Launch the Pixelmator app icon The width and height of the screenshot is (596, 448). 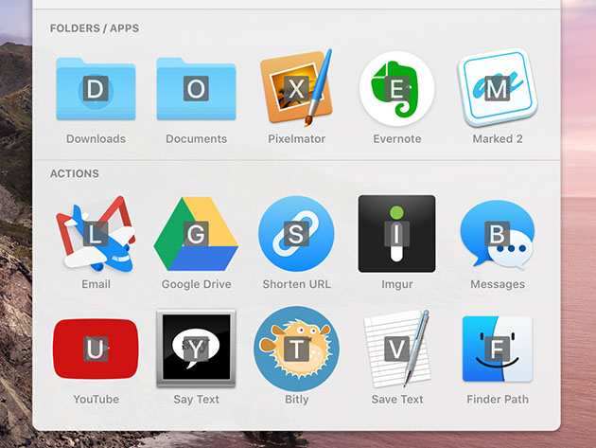click(x=296, y=88)
